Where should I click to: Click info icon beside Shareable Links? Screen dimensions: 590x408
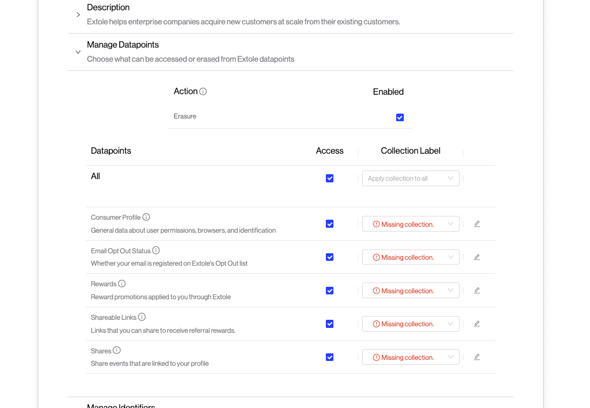click(142, 317)
